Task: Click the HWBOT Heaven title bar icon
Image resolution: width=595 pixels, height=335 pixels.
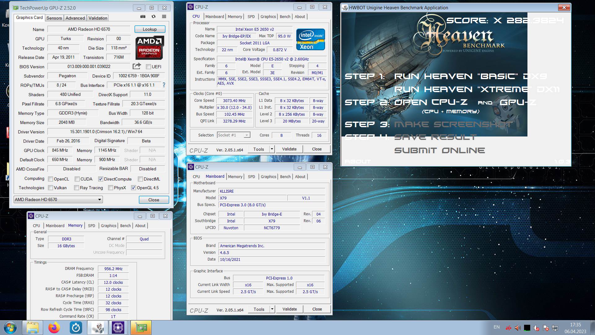Action: coord(345,8)
